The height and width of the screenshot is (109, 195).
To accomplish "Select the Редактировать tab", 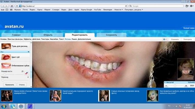I will (80, 35).
